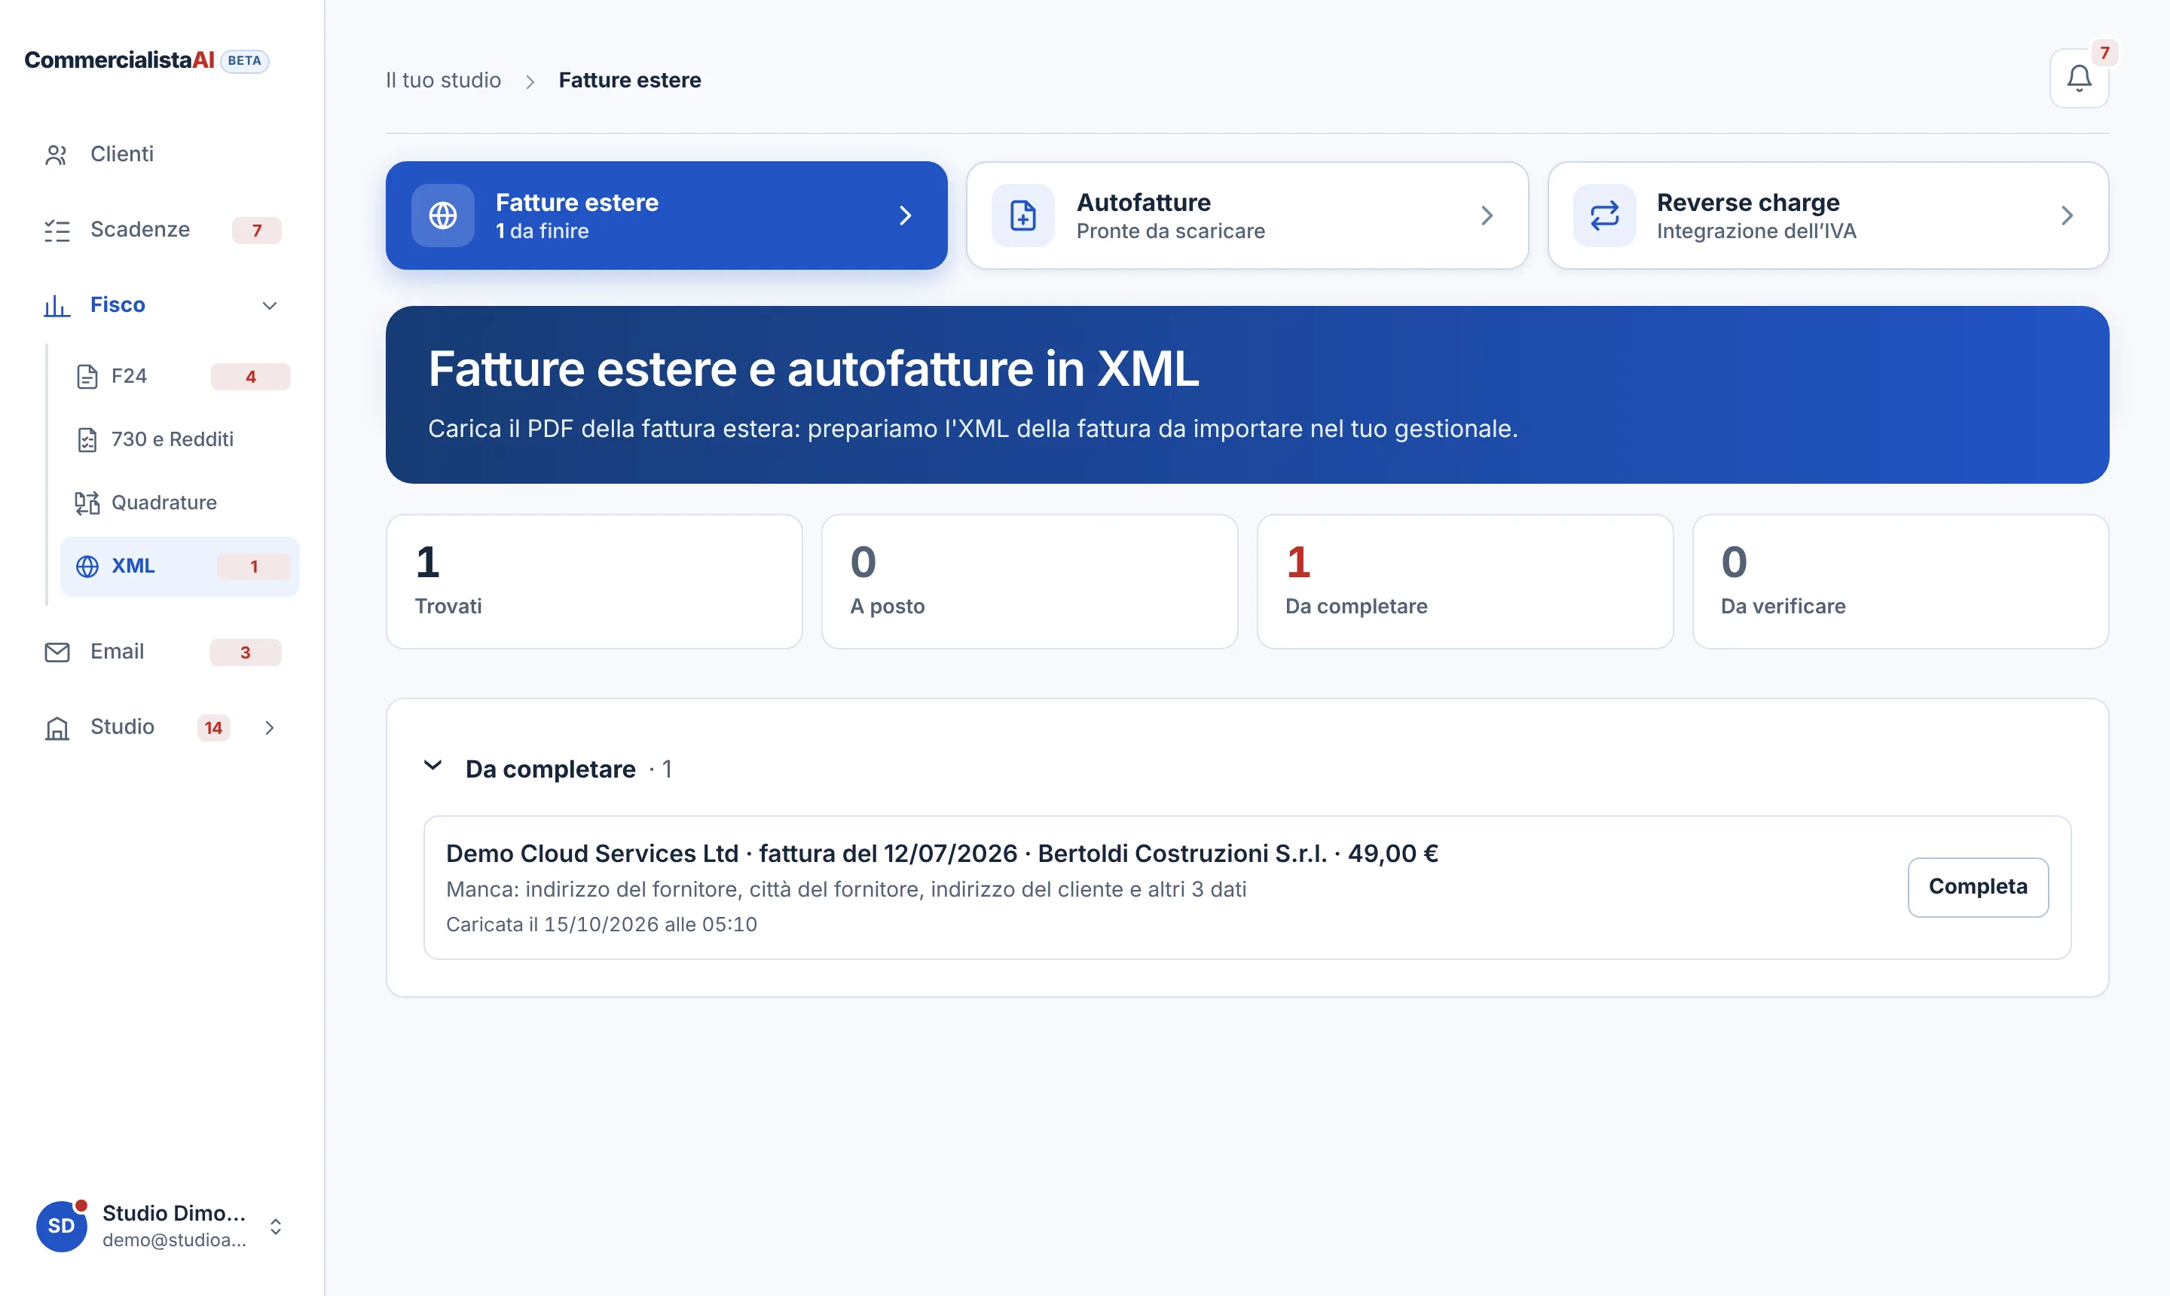Click the 'Manca: indirizzo del fornitore' line
This screenshot has width=2170, height=1296.
[846, 889]
